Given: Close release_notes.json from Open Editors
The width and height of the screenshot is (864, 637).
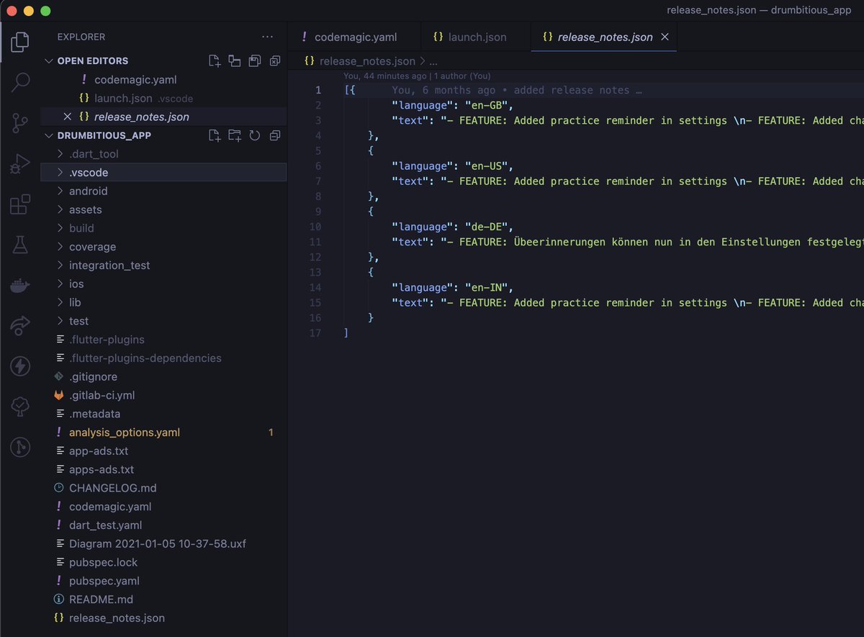Looking at the screenshot, I should tap(67, 116).
